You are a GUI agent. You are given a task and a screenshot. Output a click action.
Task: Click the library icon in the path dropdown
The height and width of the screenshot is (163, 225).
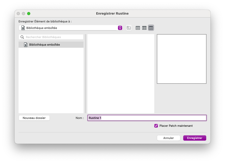pos(23,28)
